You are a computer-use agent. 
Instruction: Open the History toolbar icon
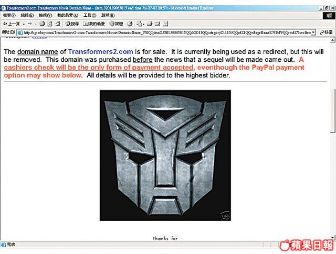tap(130, 24)
